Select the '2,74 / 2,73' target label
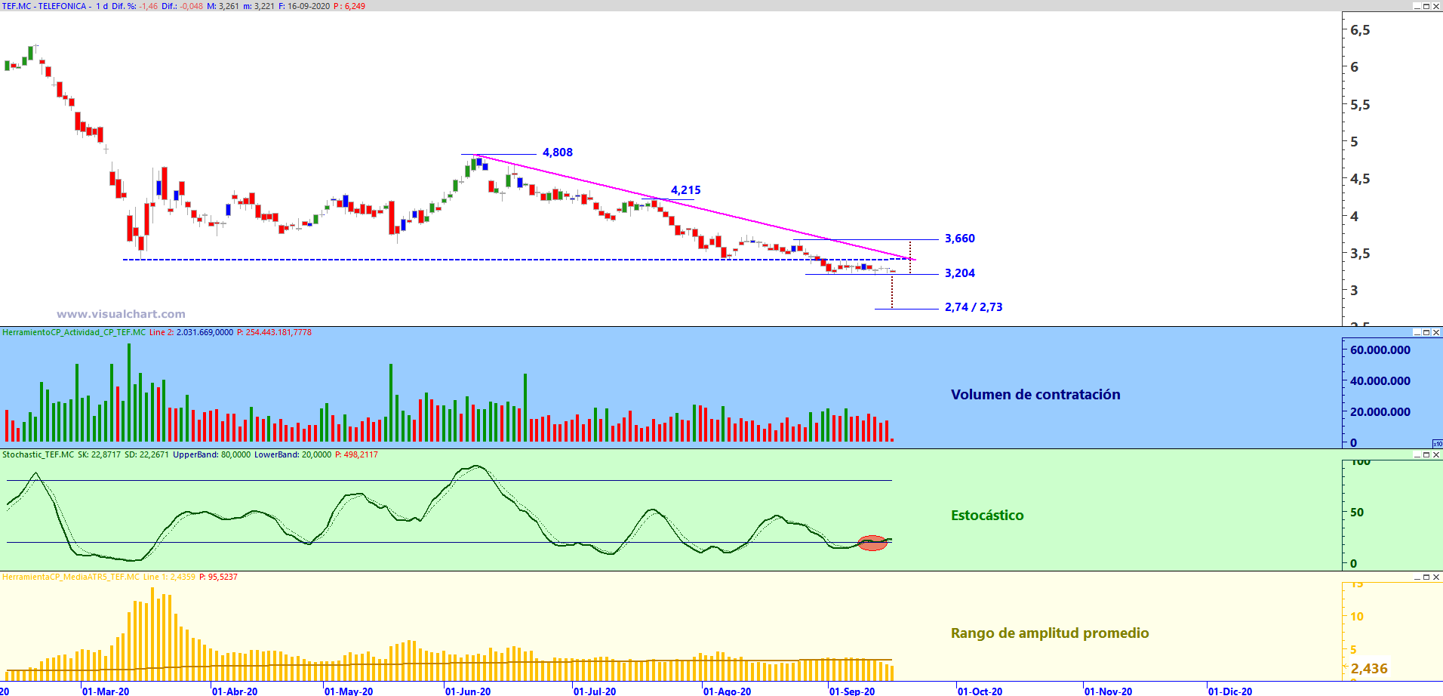Viewport: 1443px width, 696px height. [974, 307]
